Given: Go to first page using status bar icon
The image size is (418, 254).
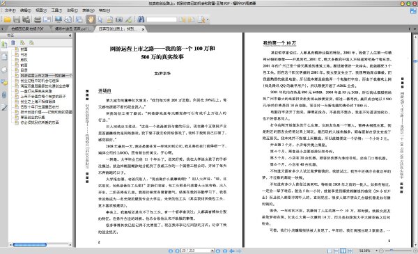Looking at the screenshot, I should 171,251.
